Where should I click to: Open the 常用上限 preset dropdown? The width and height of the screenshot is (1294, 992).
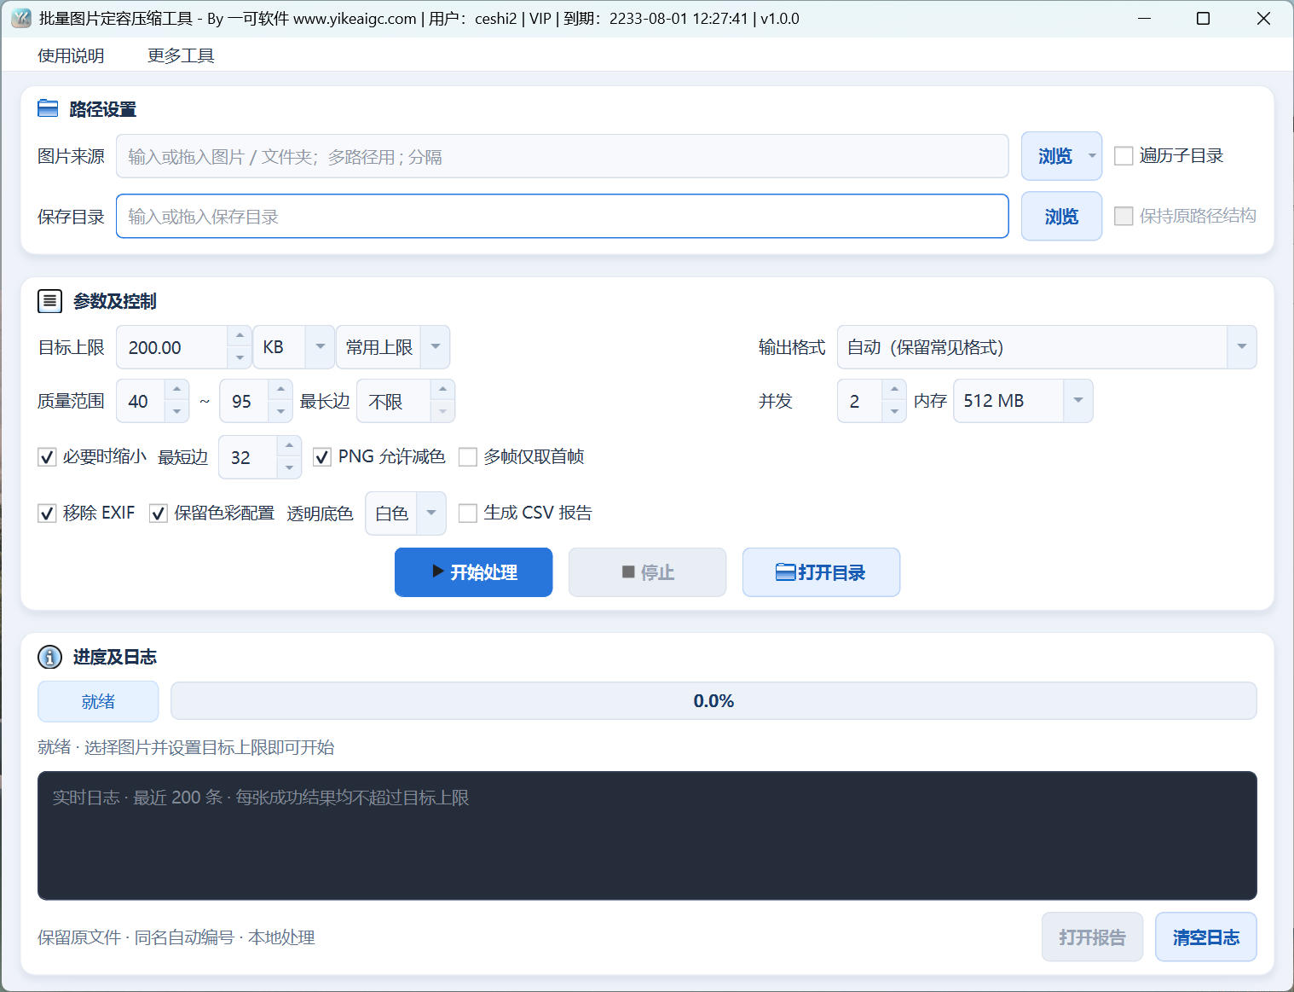[393, 347]
